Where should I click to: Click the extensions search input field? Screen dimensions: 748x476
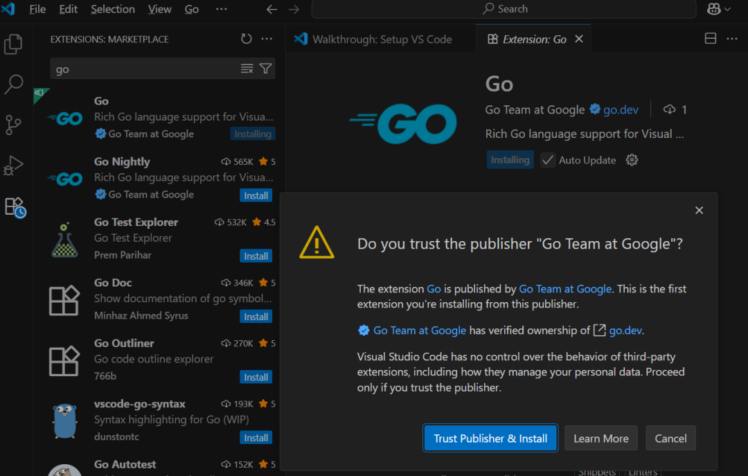pos(145,69)
